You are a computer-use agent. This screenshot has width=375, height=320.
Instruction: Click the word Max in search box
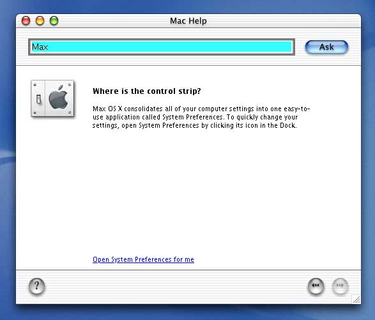click(40, 47)
